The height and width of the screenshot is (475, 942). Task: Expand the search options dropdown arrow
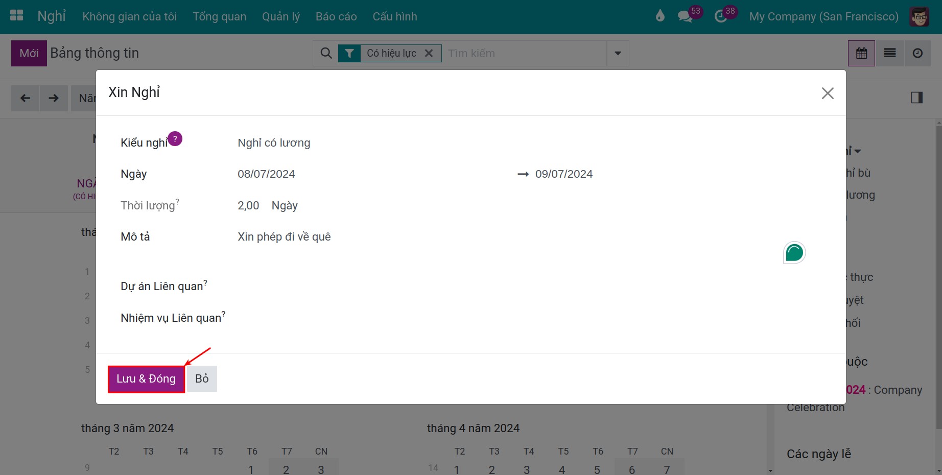[x=618, y=53]
